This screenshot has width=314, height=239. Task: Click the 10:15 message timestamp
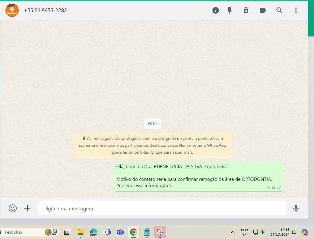tap(271, 188)
